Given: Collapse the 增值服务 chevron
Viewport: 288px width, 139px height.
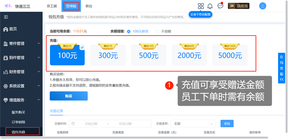Looking at the screenshot, I should point(39,100).
